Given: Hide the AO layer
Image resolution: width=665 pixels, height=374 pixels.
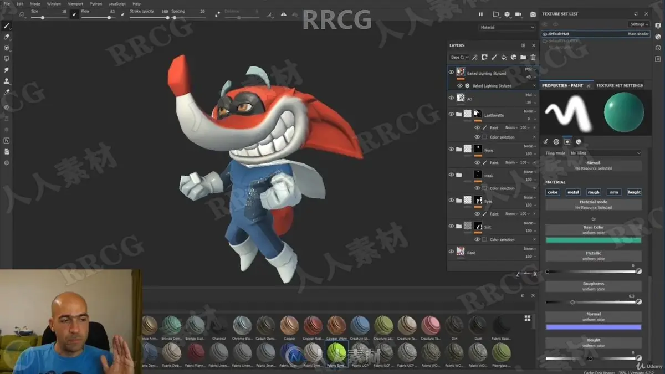Looking at the screenshot, I should tap(451, 98).
